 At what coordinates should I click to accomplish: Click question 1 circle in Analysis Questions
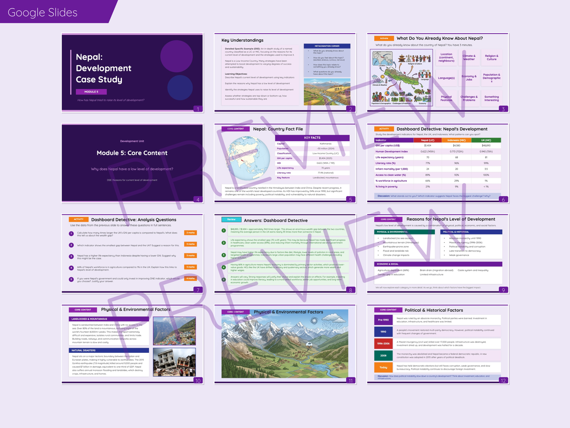click(71, 234)
